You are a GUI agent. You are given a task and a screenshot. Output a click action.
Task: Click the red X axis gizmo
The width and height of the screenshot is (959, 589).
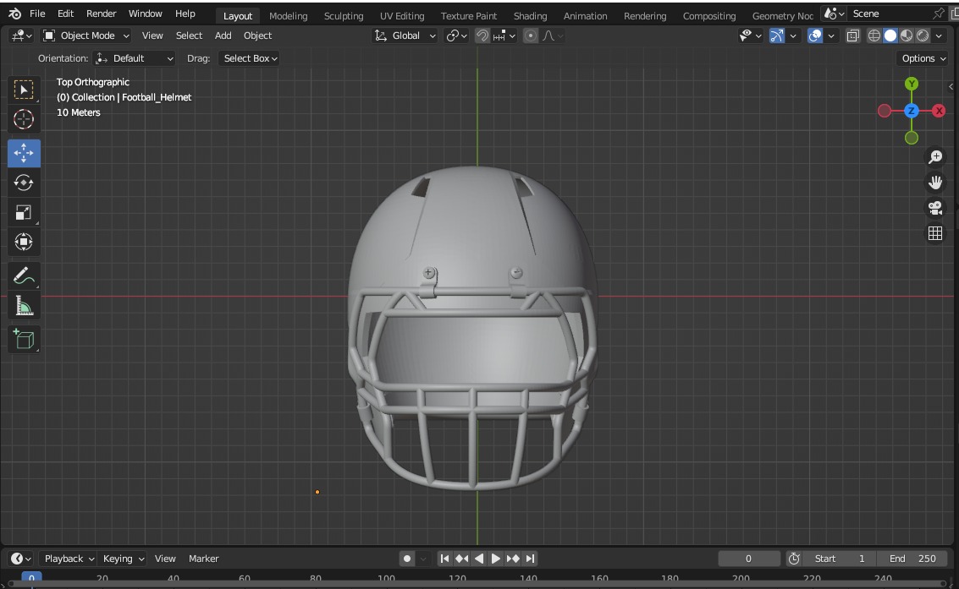tap(939, 111)
